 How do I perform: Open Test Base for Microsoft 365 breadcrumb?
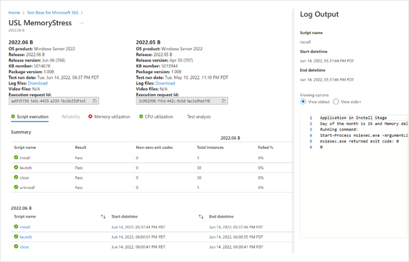[52, 13]
